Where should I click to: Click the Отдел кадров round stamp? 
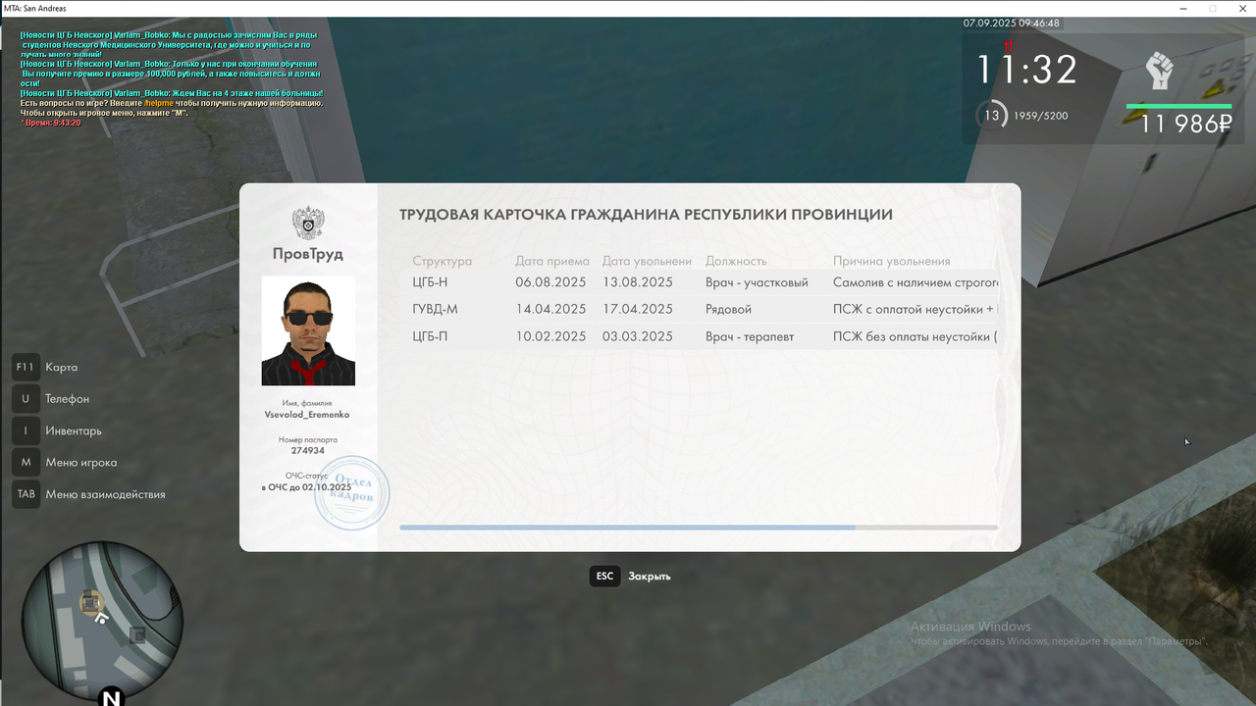point(352,493)
